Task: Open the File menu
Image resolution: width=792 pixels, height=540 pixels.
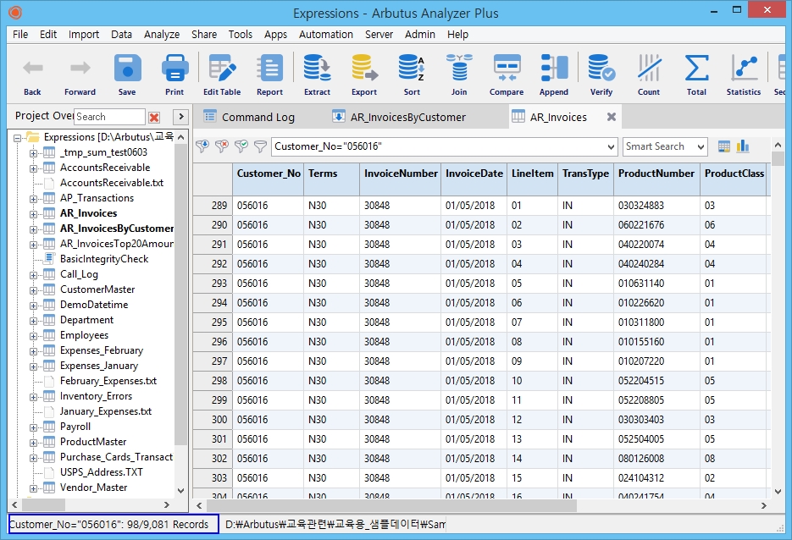Action: coord(20,35)
